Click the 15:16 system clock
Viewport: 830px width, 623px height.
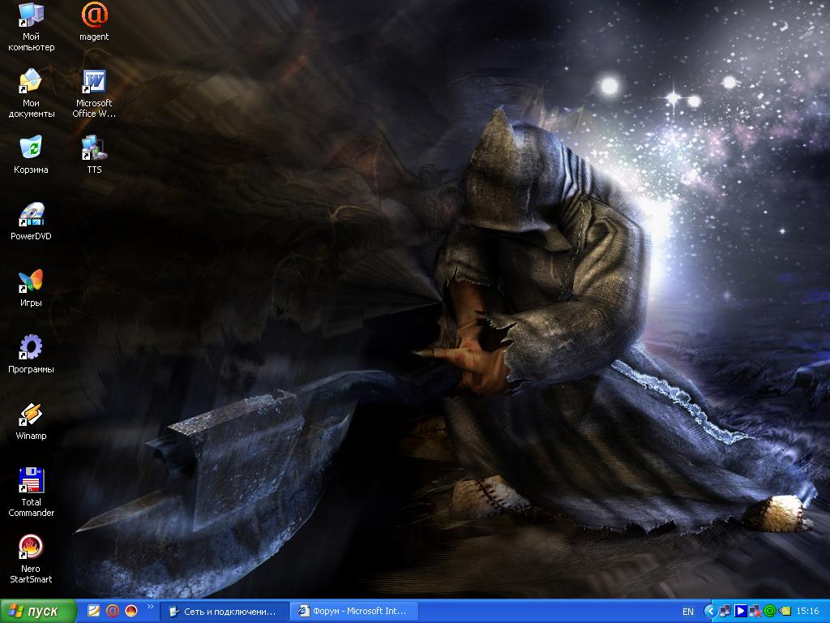pos(807,612)
